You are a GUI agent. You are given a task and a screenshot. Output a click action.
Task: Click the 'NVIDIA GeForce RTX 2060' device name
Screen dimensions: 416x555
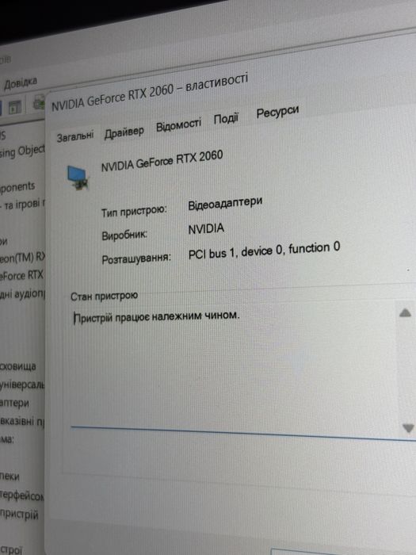pyautogui.click(x=162, y=161)
